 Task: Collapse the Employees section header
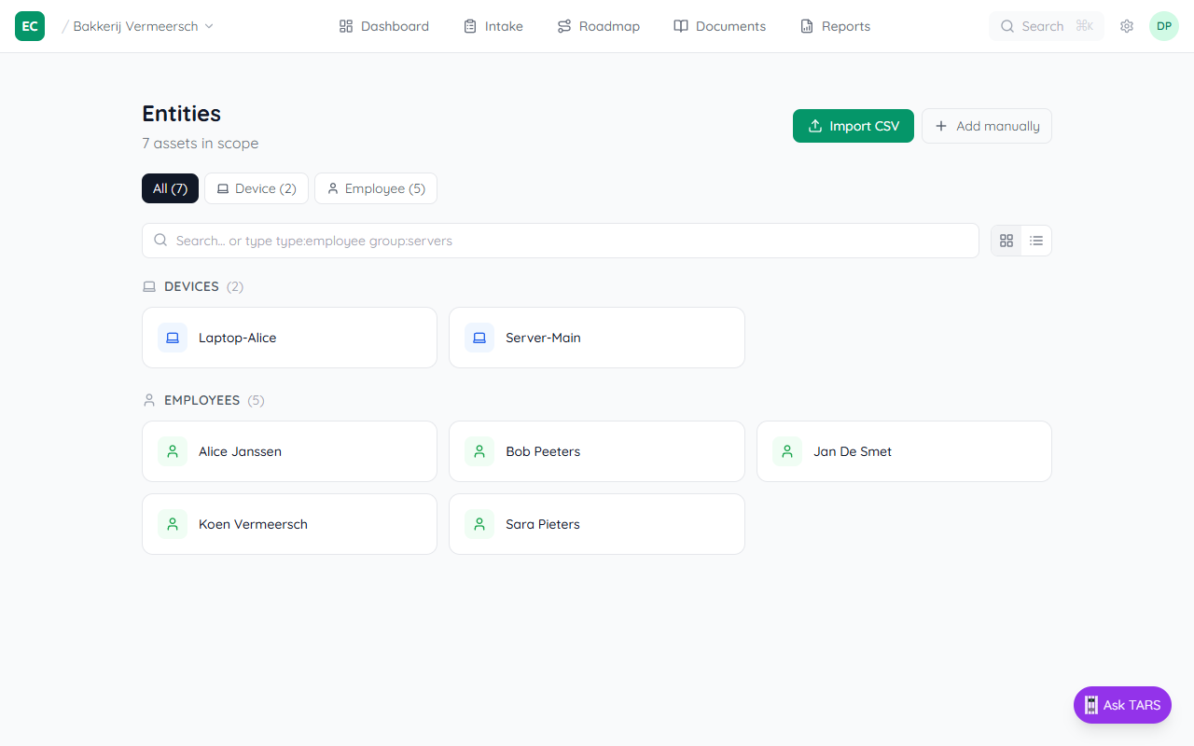(x=201, y=400)
